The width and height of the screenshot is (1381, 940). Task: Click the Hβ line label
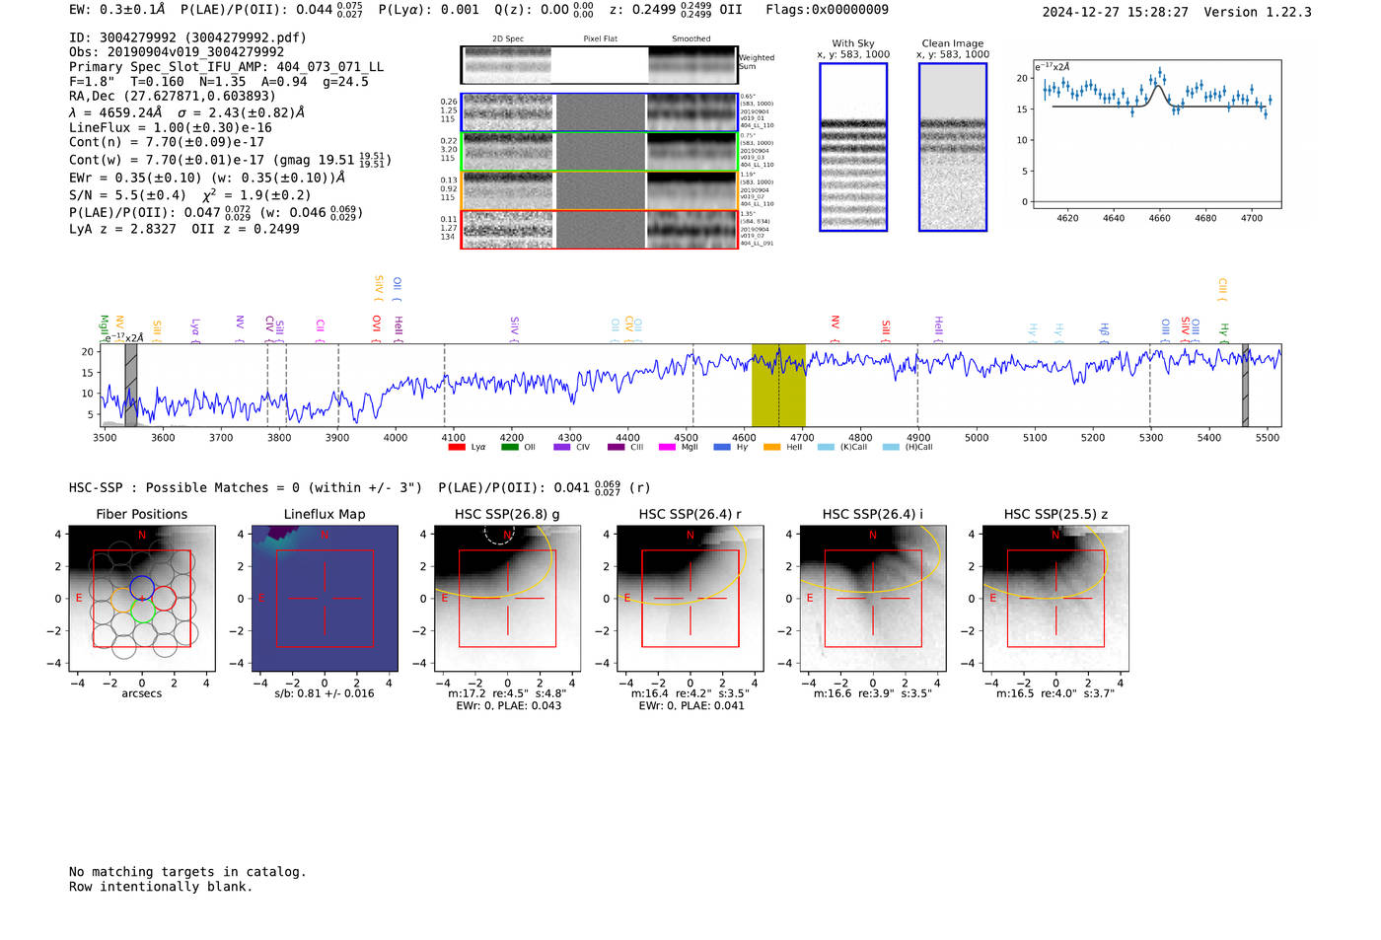(x=1105, y=328)
